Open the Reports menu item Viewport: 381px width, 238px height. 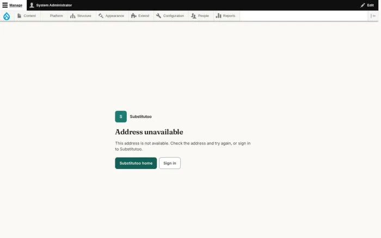coord(226,16)
